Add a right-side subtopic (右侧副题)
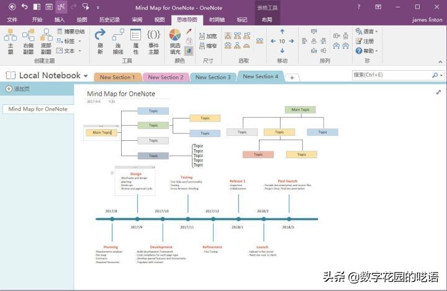447x291 pixels. tap(28, 42)
